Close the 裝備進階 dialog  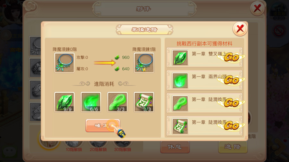[240, 29]
